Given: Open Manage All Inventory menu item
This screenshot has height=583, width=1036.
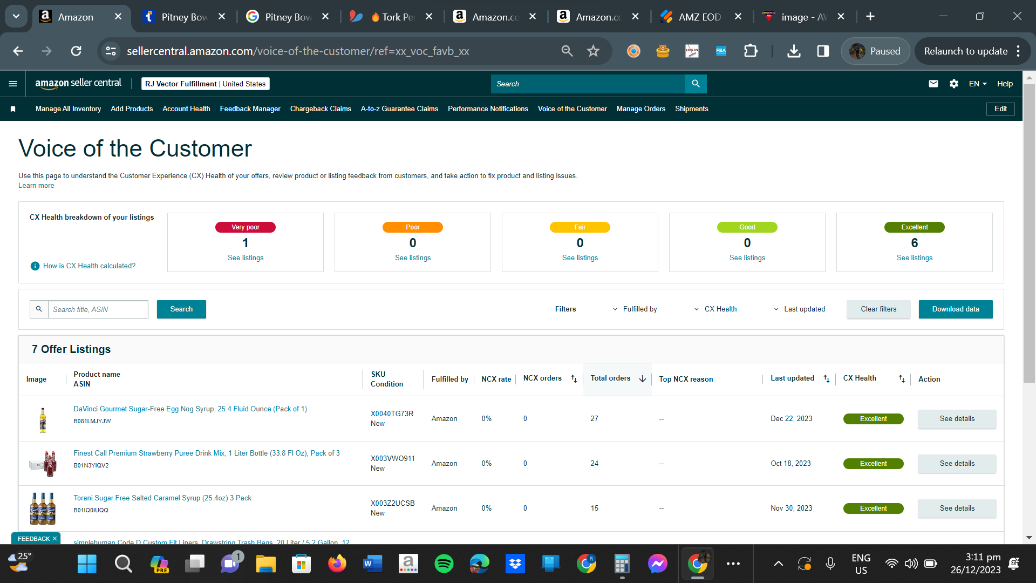Looking at the screenshot, I should click(68, 109).
